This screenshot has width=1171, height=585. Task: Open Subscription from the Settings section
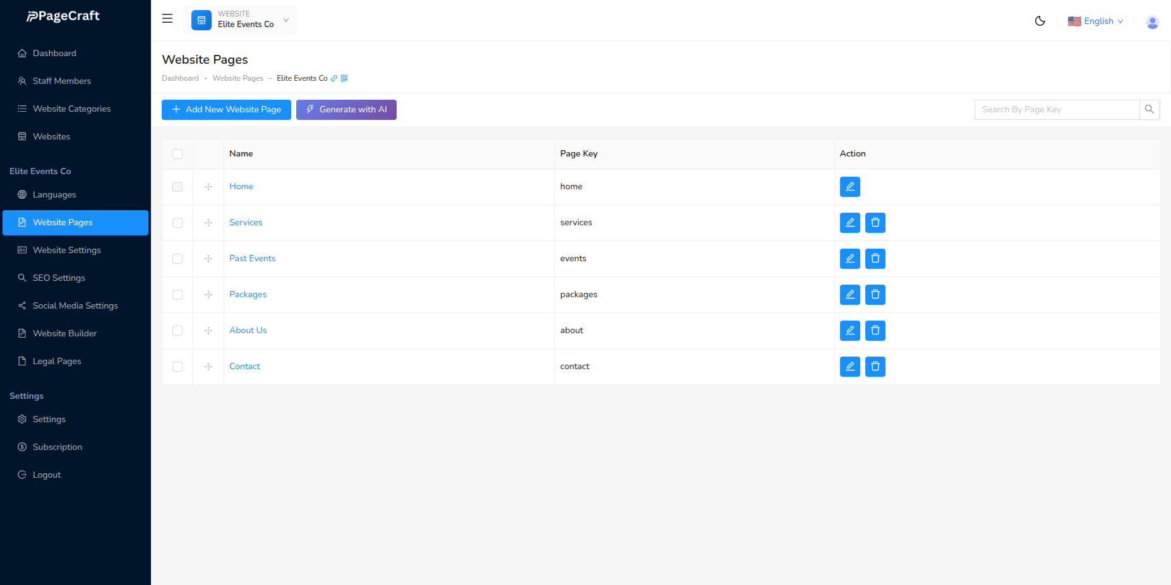click(x=57, y=447)
